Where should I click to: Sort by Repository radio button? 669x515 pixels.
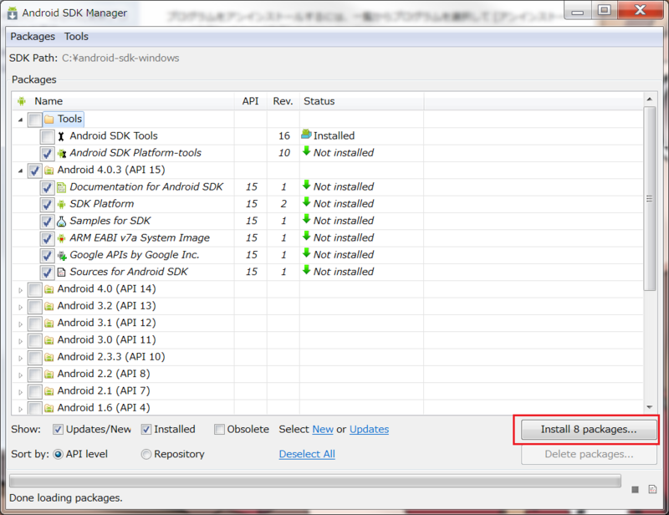(146, 455)
